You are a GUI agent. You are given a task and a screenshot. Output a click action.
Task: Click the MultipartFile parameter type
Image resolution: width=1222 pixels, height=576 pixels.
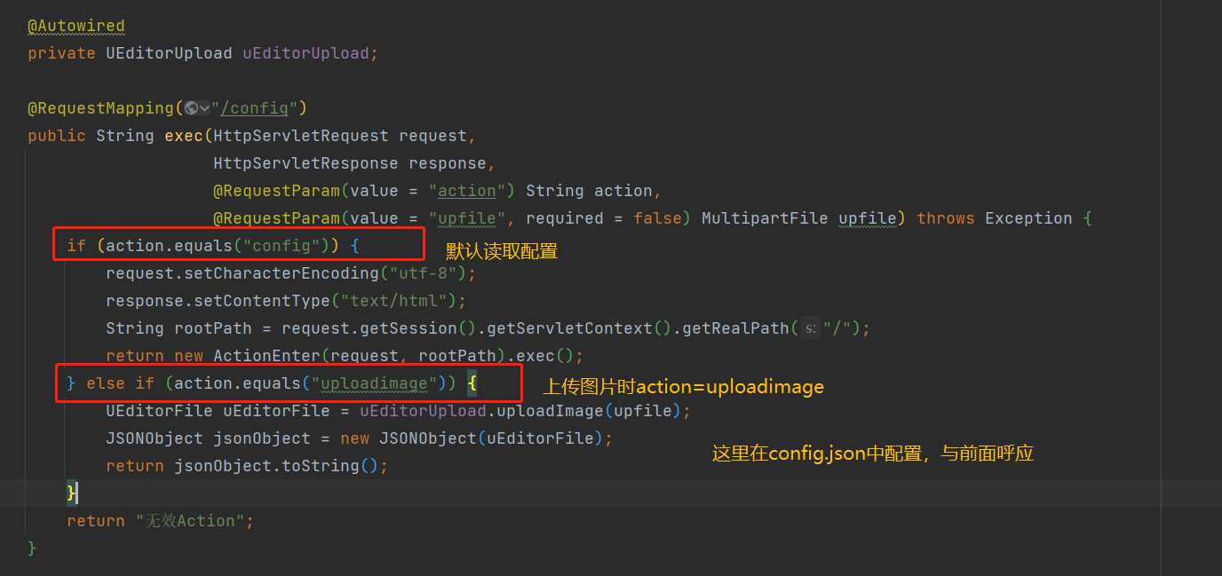coord(765,218)
